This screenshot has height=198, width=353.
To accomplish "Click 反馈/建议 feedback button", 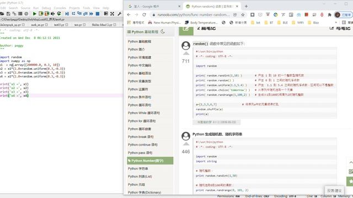I will pyautogui.click(x=334, y=191).
